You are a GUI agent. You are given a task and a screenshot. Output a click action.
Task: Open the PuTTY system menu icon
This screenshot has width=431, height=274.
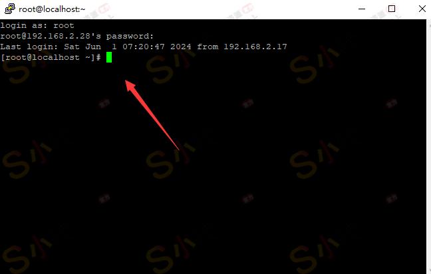pyautogui.click(x=10, y=9)
